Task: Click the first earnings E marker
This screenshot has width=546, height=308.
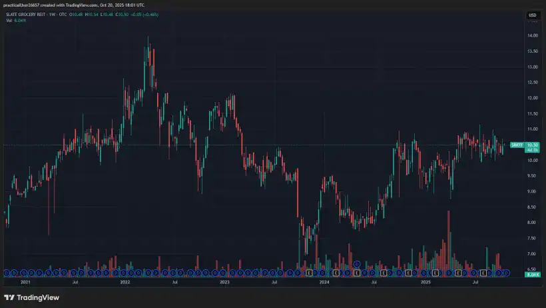Action: [308, 273]
